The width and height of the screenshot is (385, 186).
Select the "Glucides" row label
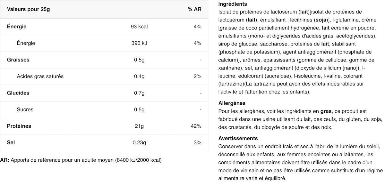[x=18, y=93]
